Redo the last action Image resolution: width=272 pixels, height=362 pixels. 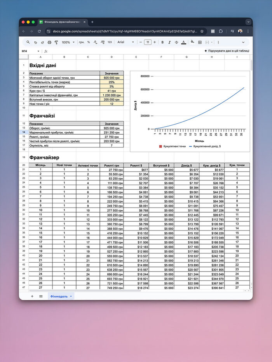(x=42, y=42)
